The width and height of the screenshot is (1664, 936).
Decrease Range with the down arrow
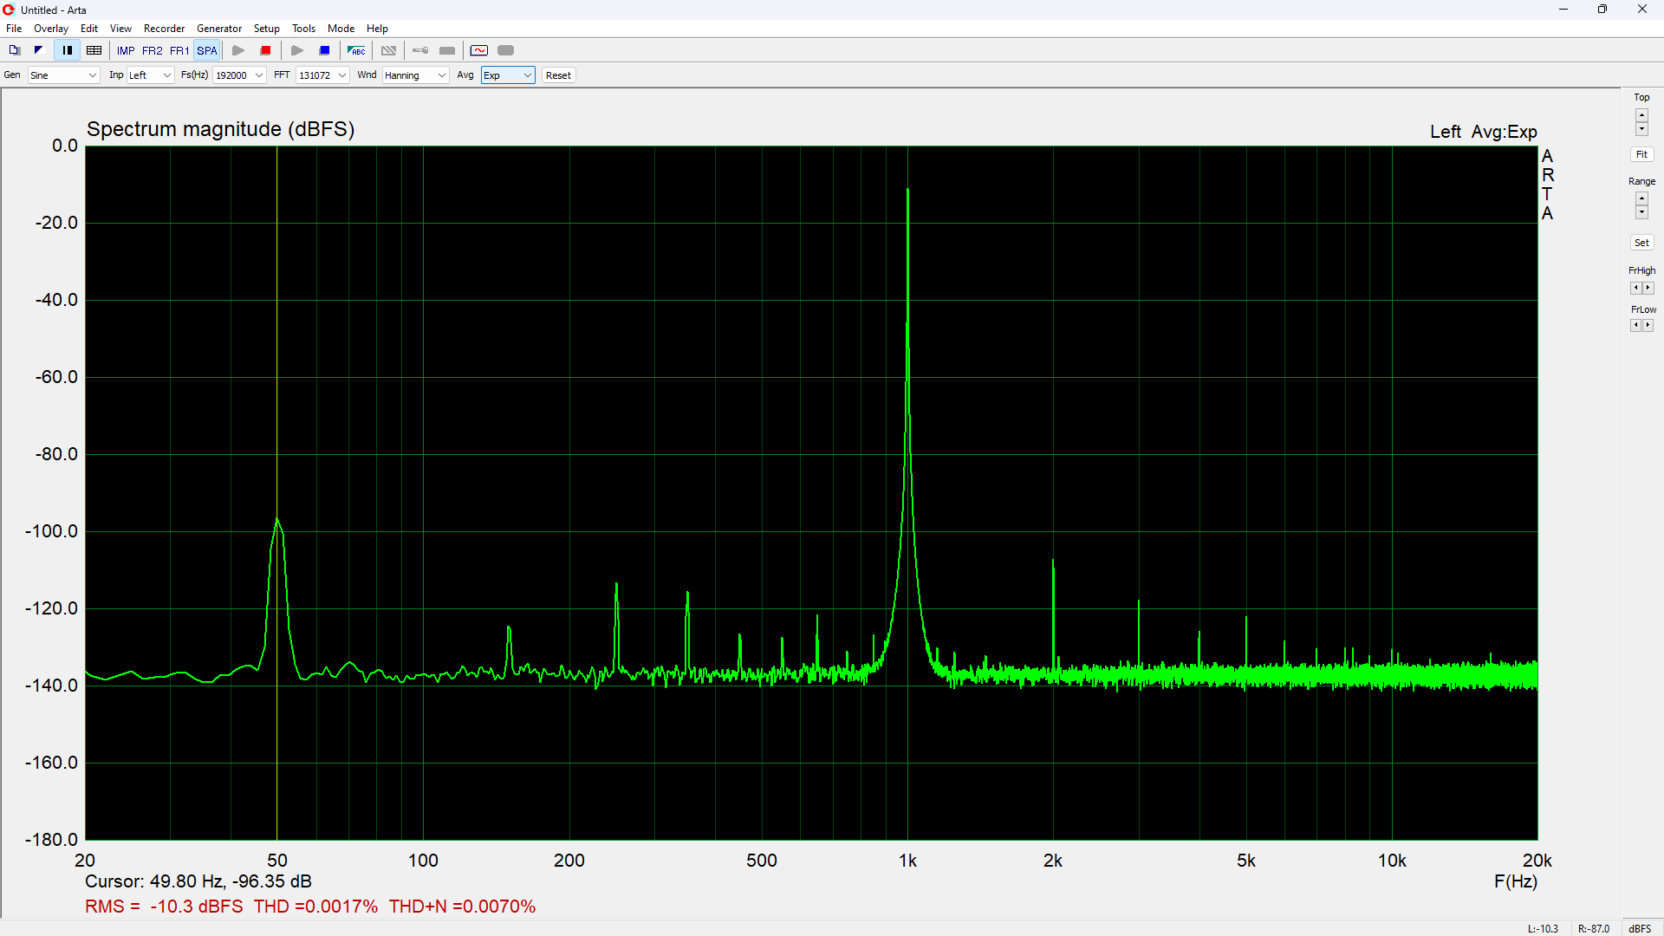coord(1641,212)
